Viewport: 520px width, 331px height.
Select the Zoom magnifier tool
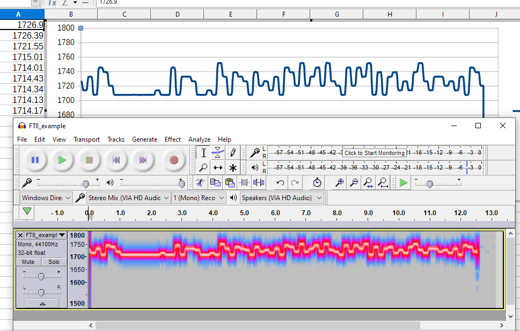click(x=203, y=167)
